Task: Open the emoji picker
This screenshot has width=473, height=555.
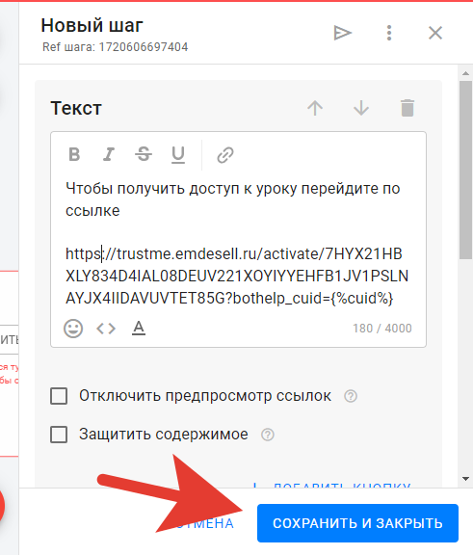Action: 73,329
